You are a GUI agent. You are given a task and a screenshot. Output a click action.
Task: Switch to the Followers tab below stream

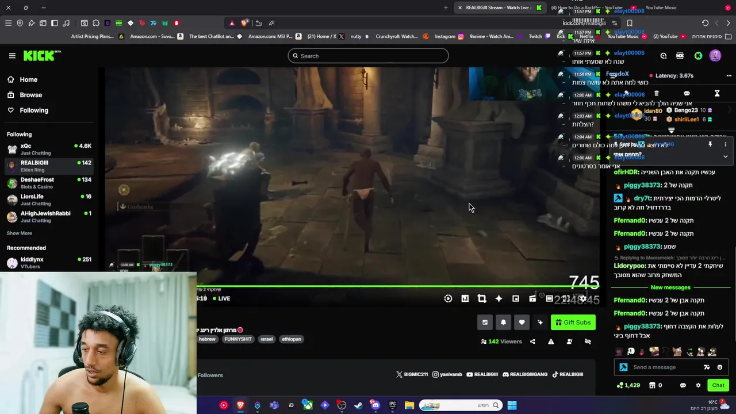pos(210,375)
